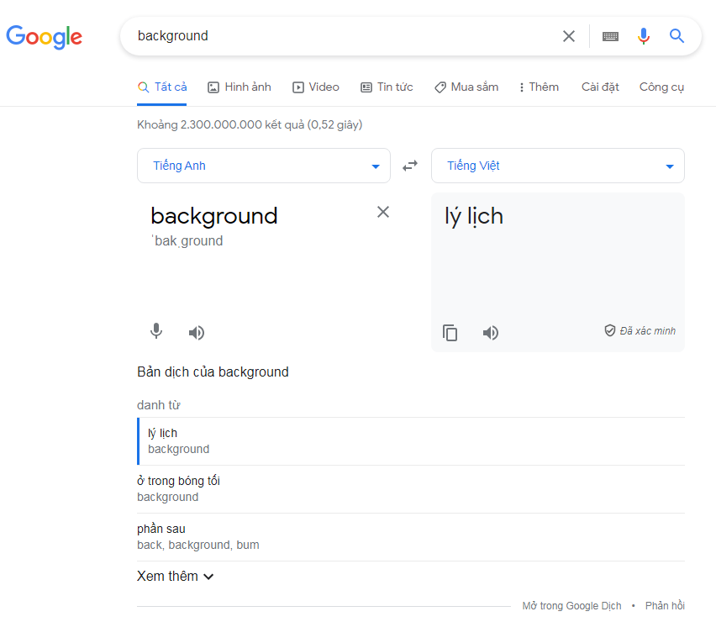Copy the Vietnamese translation
Image resolution: width=716 pixels, height=622 pixels.
tap(450, 333)
